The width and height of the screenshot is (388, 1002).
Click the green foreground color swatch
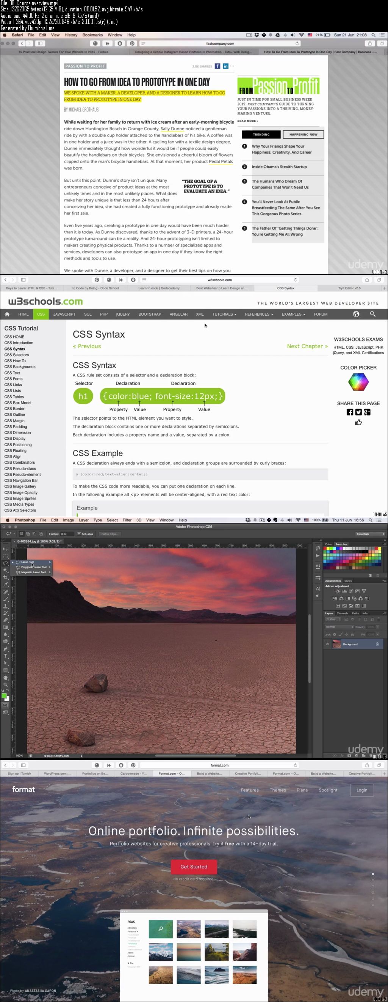pyautogui.click(x=4, y=696)
